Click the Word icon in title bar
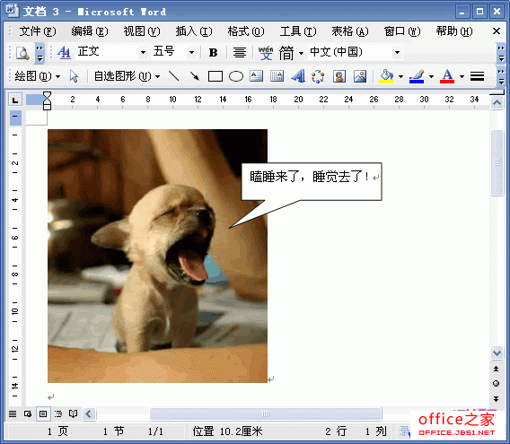Image resolution: width=510 pixels, height=444 pixels. pos(12,11)
